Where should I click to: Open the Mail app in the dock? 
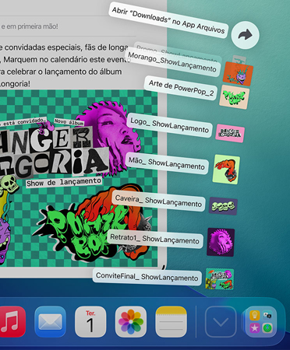(50, 321)
